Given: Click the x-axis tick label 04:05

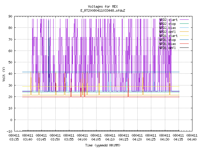Looking at the screenshot, I should coord(96,139).
